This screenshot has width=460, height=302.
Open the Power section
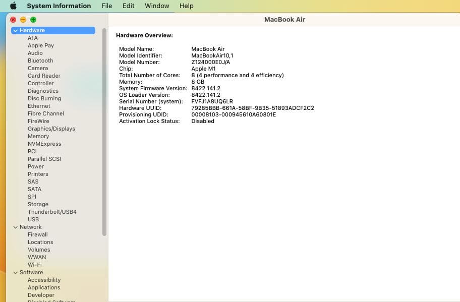click(x=36, y=166)
